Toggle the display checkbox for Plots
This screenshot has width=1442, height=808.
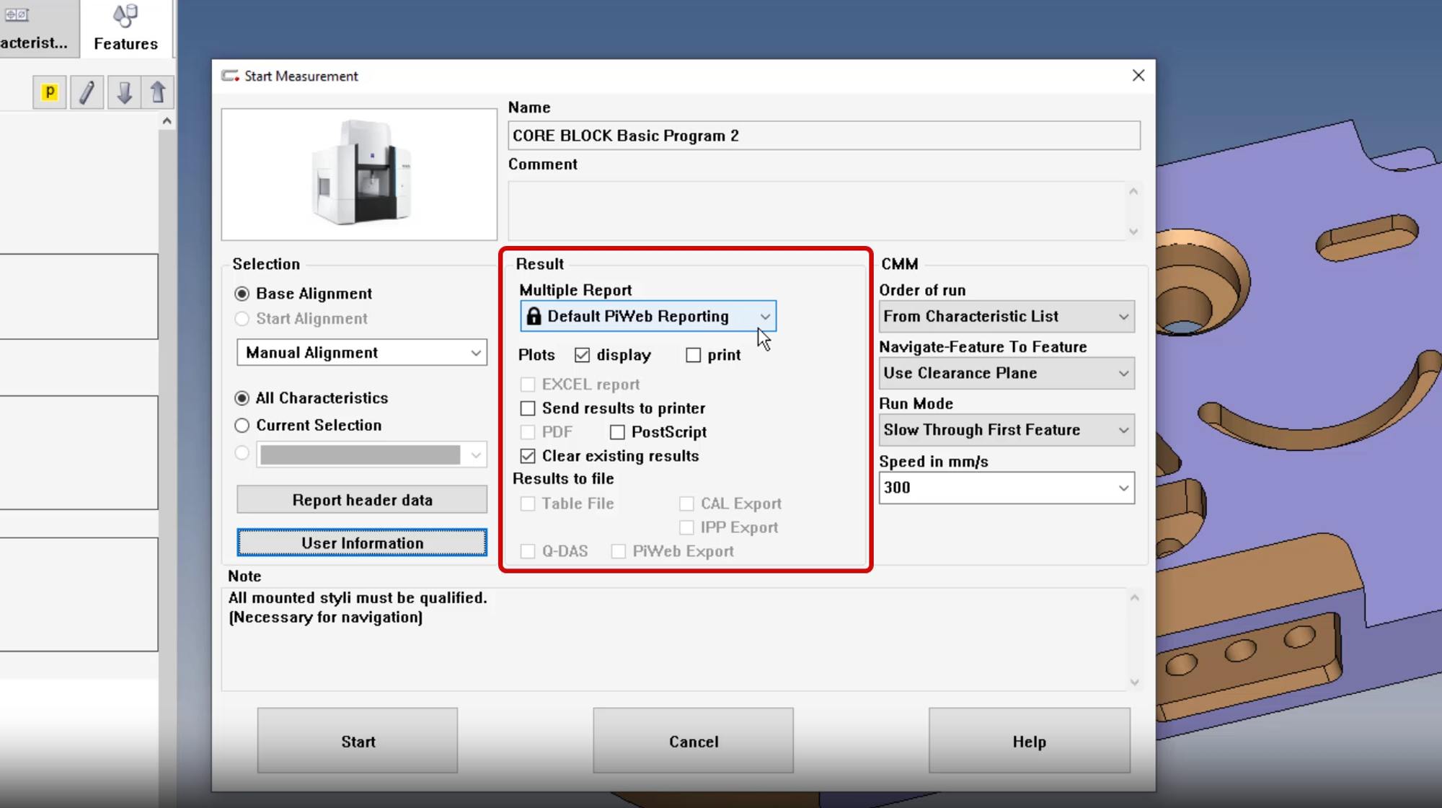point(583,355)
